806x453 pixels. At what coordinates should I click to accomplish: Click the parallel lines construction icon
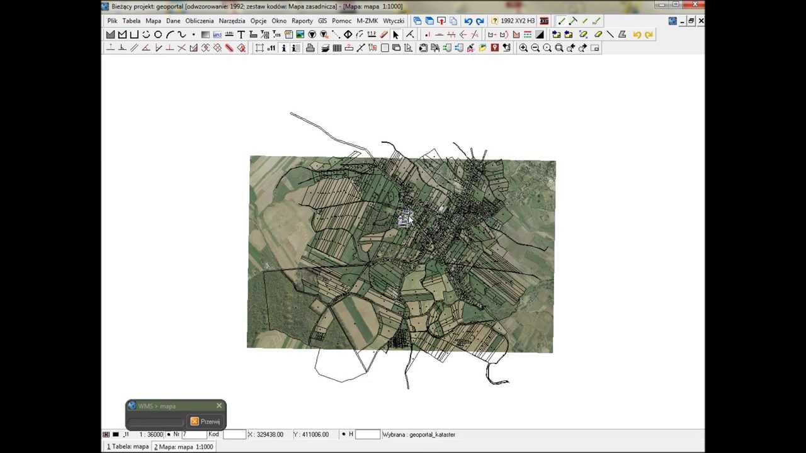pyautogui.click(x=134, y=48)
